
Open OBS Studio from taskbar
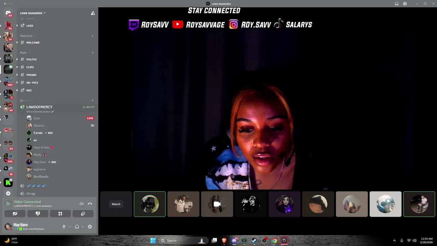click(x=264, y=241)
